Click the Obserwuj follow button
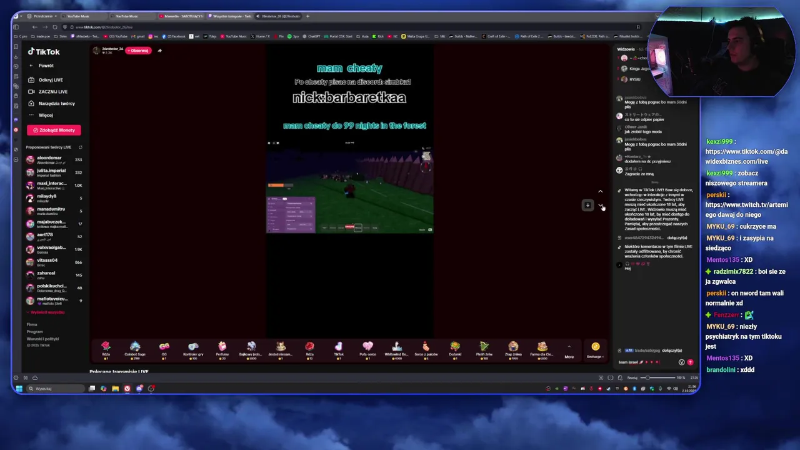Screen dimensions: 800x450 click(x=138, y=51)
